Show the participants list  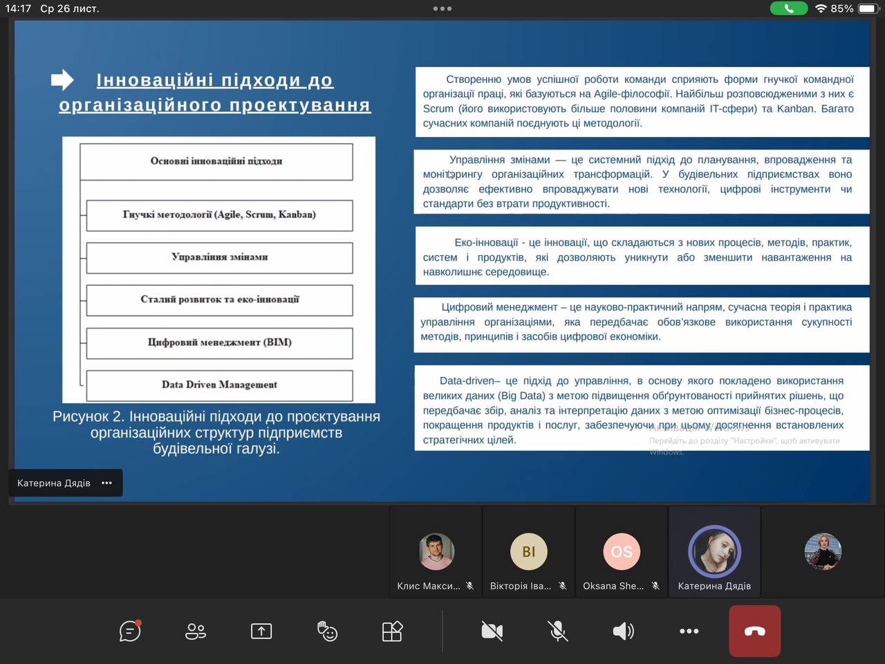pos(196,631)
